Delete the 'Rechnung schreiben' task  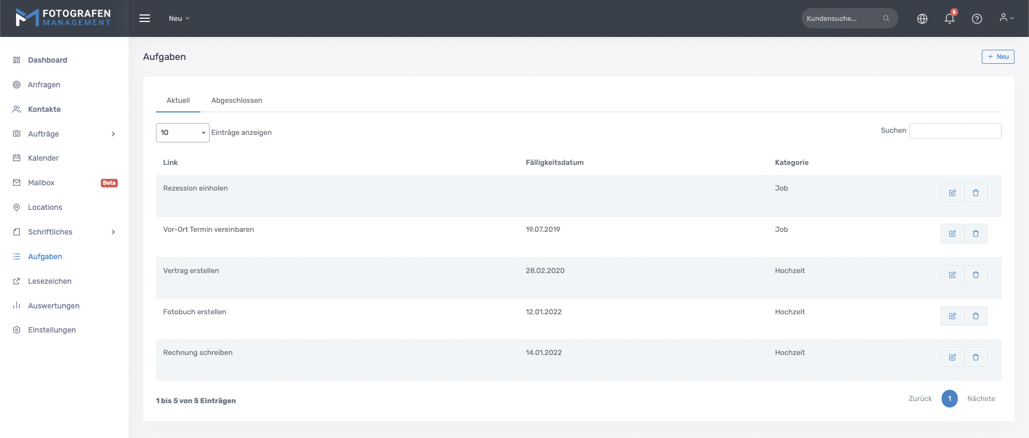click(x=975, y=357)
